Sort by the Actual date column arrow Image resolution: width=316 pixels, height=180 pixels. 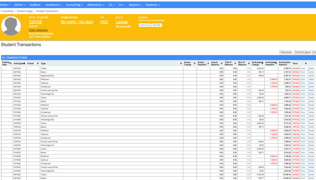[38, 63]
